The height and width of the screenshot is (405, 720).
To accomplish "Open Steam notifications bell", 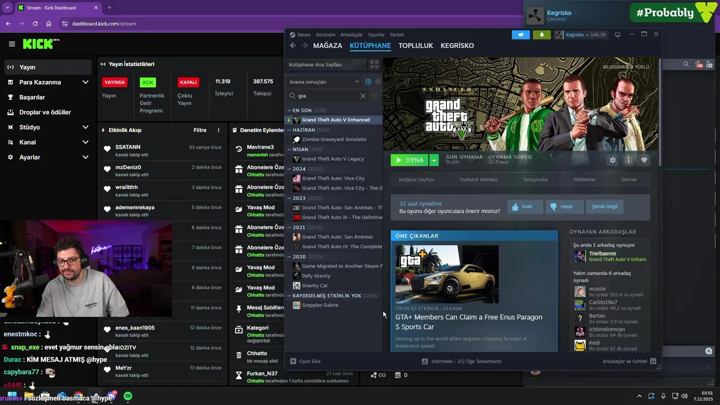I will point(542,35).
